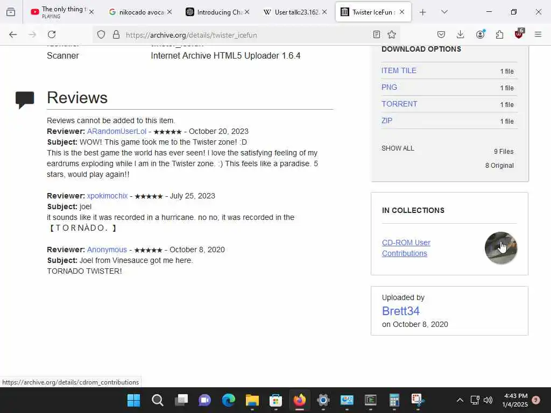
Task: Expand the list all tabs dropdown
Action: (444, 12)
